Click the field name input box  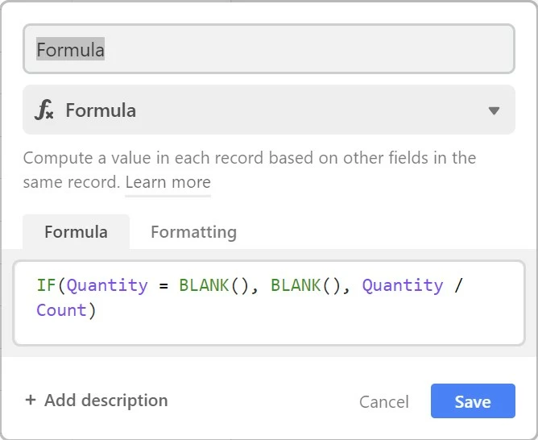tap(268, 49)
